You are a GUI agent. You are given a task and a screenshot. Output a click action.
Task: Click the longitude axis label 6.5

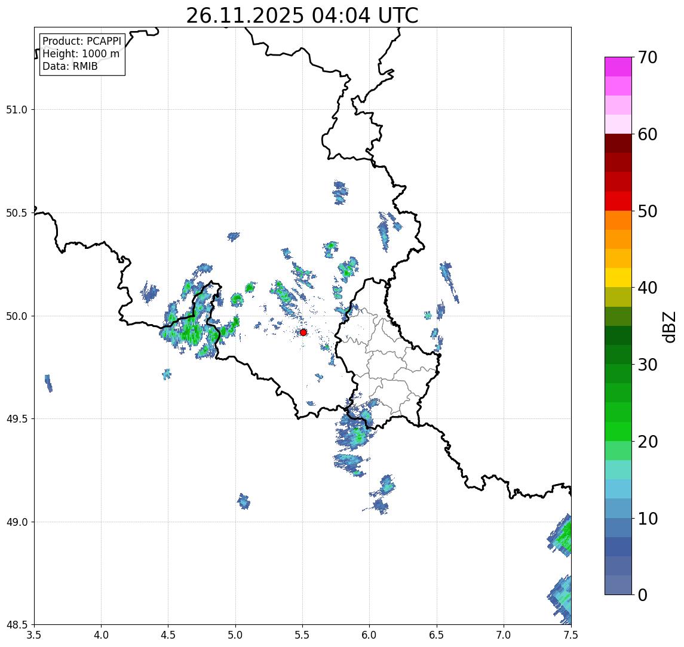[x=437, y=635]
